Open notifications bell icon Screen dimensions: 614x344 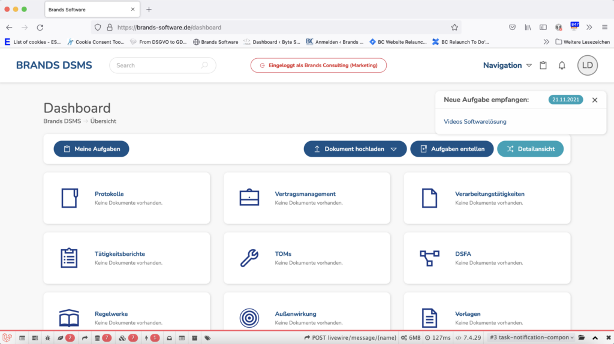point(562,65)
